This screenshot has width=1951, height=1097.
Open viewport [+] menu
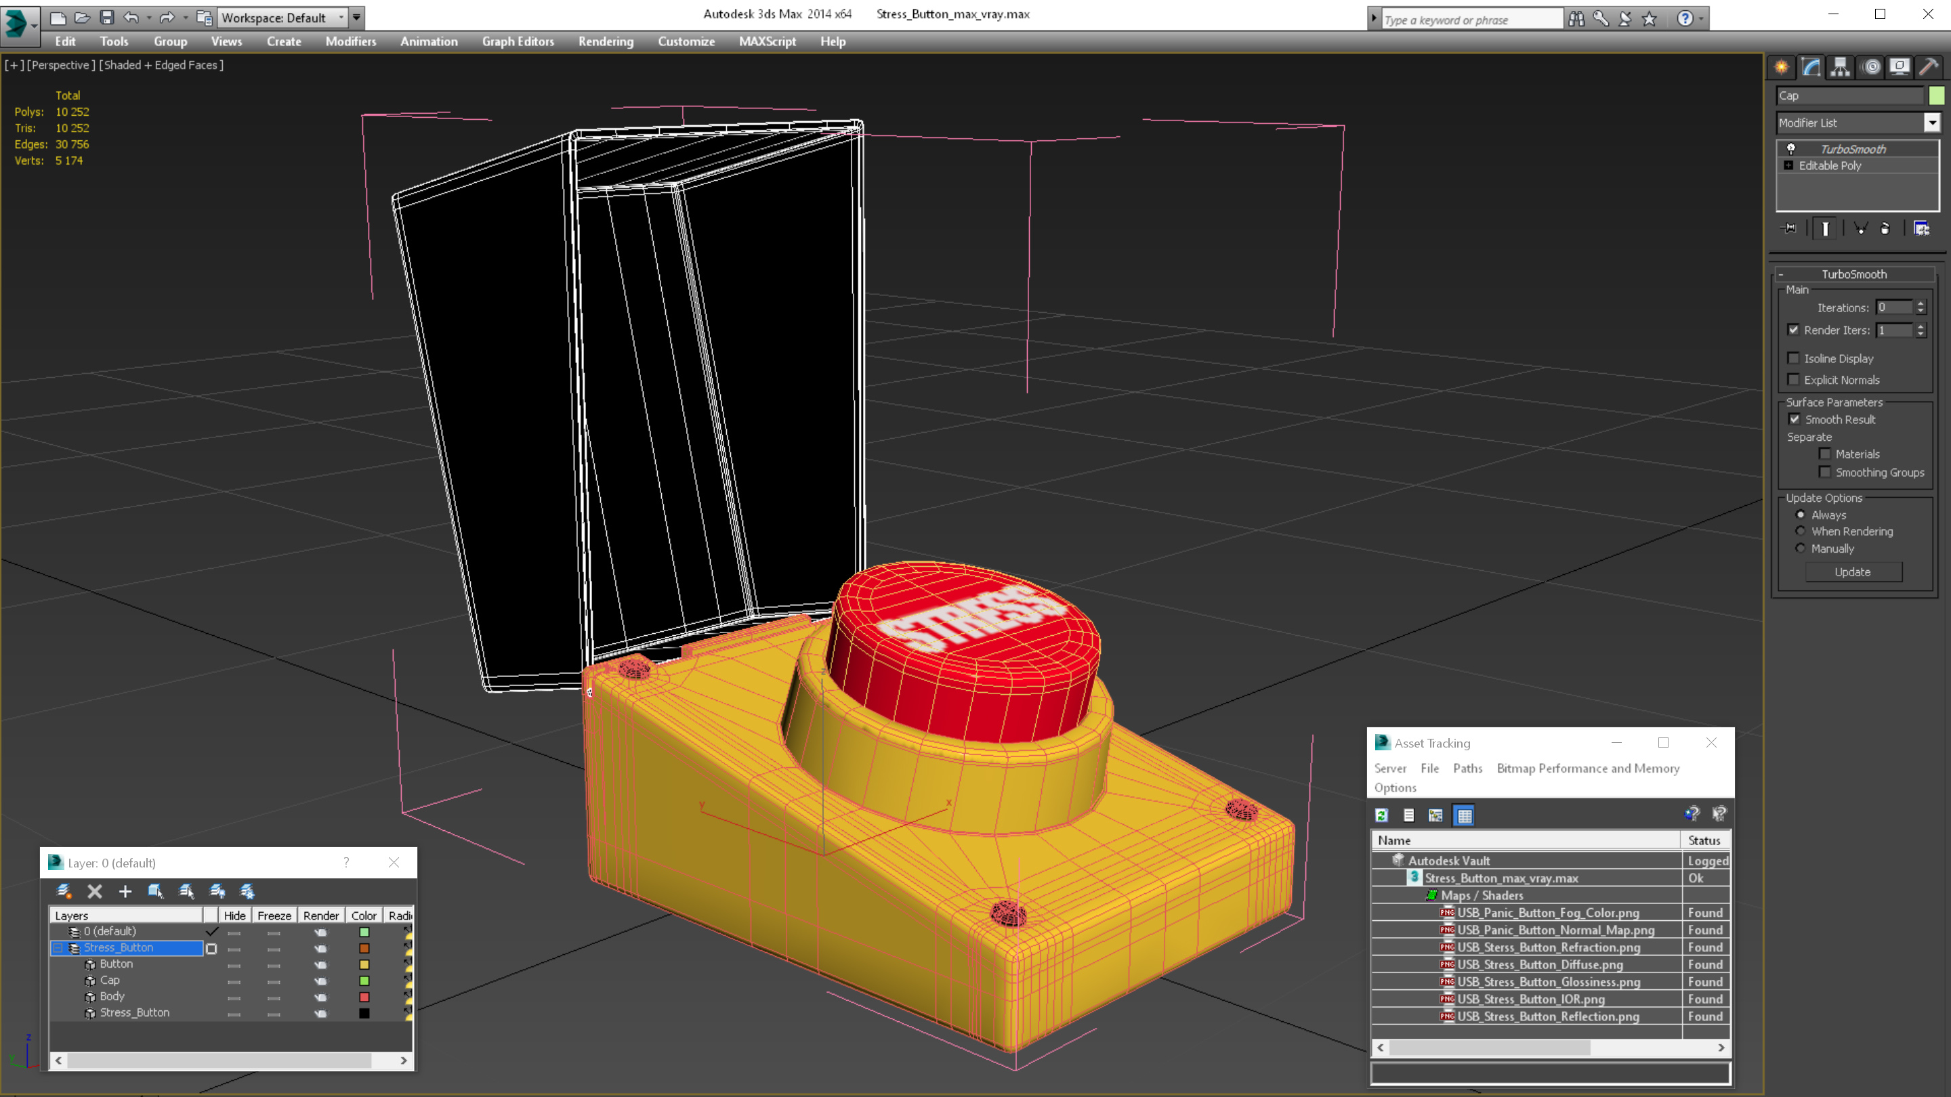14,65
